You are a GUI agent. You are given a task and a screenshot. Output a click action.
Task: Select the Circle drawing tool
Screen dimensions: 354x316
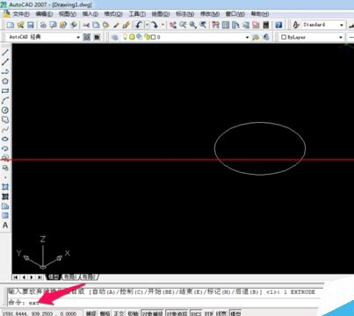tap(5, 110)
